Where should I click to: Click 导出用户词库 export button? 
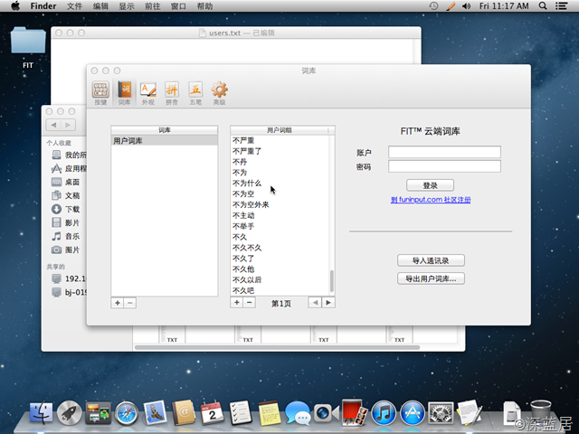coord(431,278)
